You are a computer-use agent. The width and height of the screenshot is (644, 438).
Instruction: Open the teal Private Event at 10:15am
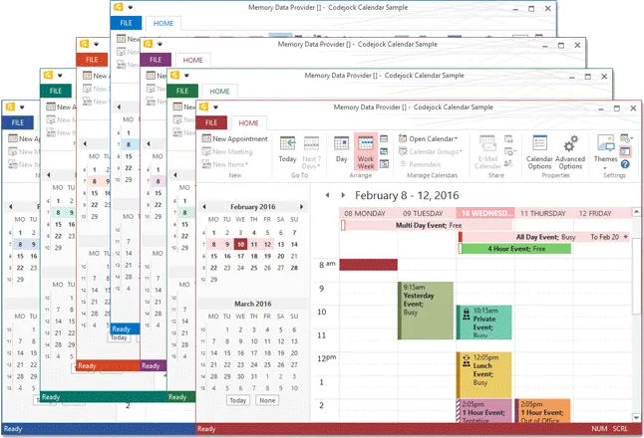tap(484, 323)
